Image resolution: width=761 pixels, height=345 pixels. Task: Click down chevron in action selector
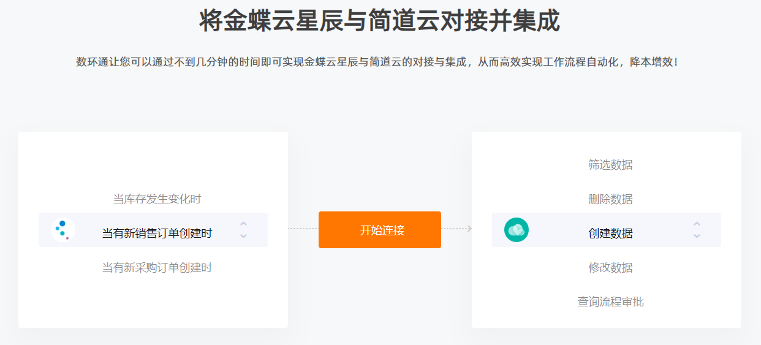tap(697, 236)
